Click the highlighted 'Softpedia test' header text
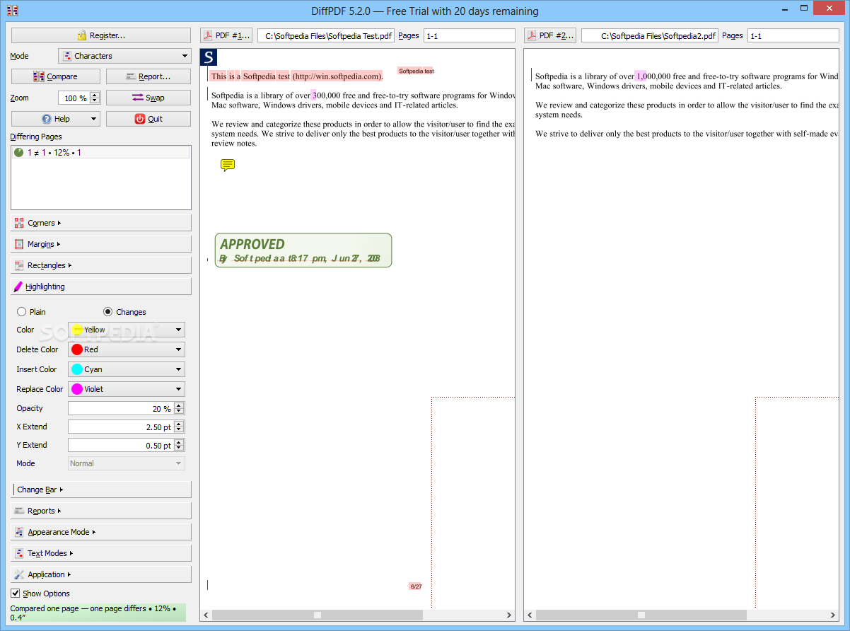The width and height of the screenshot is (850, 631). (416, 71)
